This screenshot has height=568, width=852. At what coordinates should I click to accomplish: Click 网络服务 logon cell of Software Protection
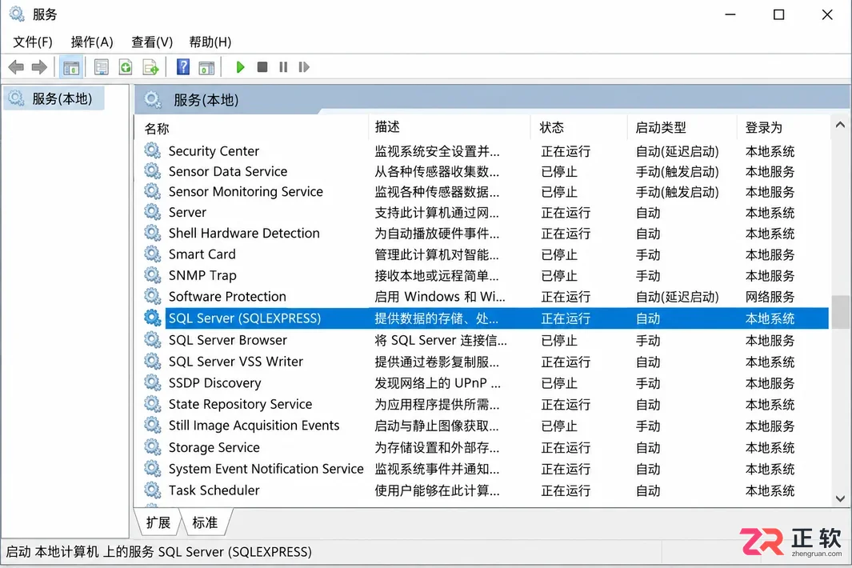point(770,296)
